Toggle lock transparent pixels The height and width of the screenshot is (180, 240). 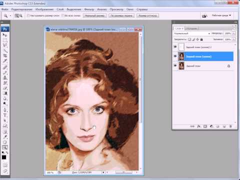(x=189, y=39)
